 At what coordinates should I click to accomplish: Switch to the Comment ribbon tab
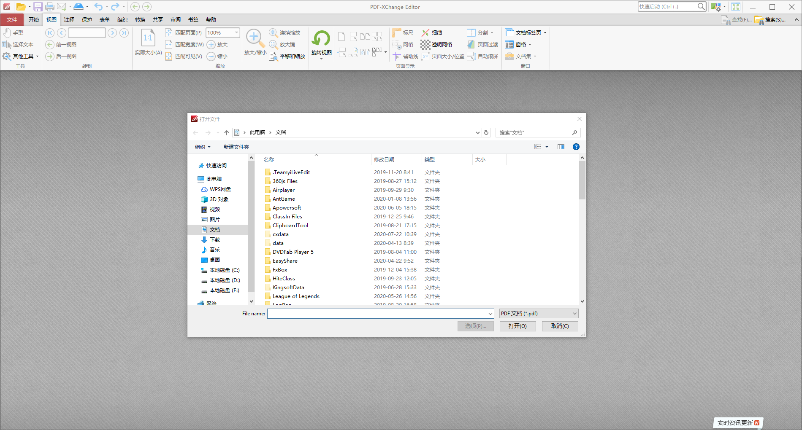69,20
